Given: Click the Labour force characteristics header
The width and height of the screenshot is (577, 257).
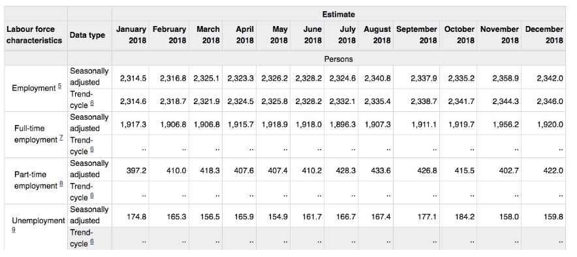Looking at the screenshot, I should [x=36, y=35].
